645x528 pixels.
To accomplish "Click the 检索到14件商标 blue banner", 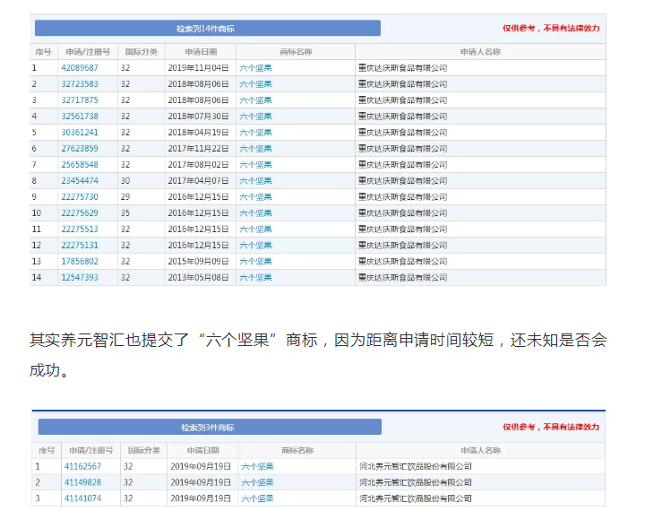I will click(x=208, y=29).
